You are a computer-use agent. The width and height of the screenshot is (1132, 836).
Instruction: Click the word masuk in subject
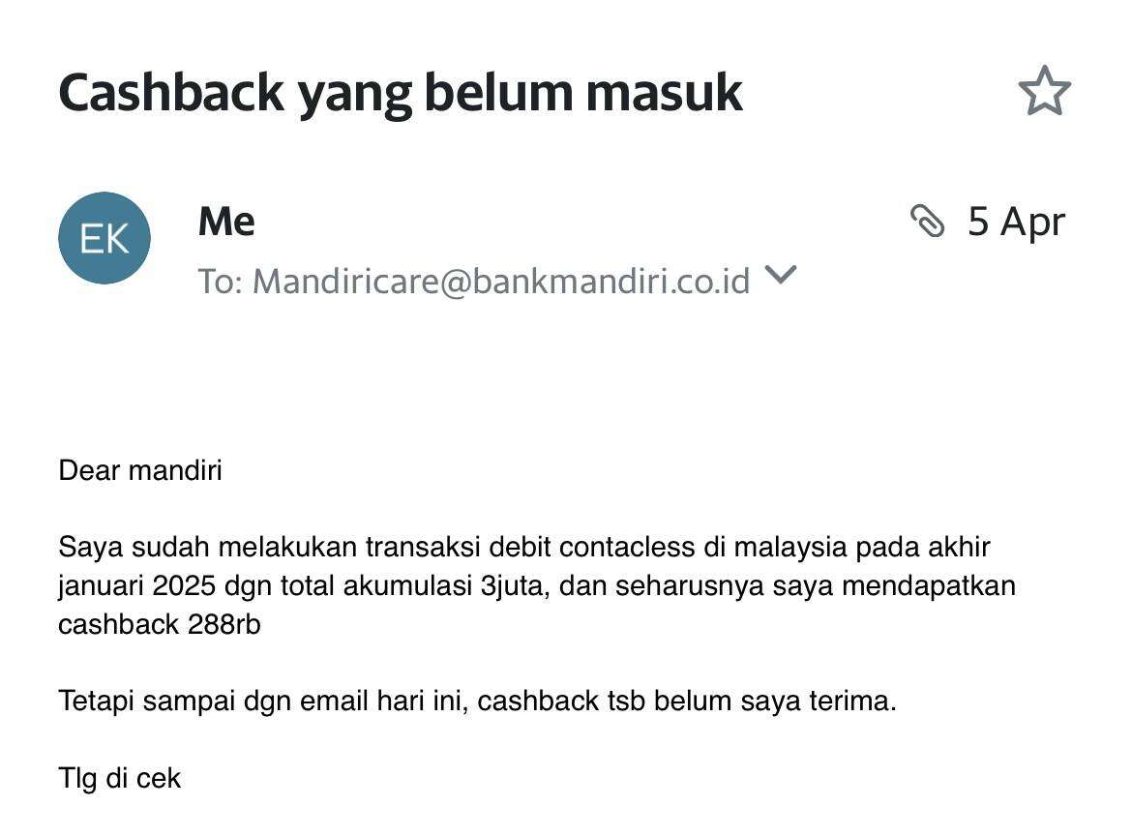click(x=664, y=93)
